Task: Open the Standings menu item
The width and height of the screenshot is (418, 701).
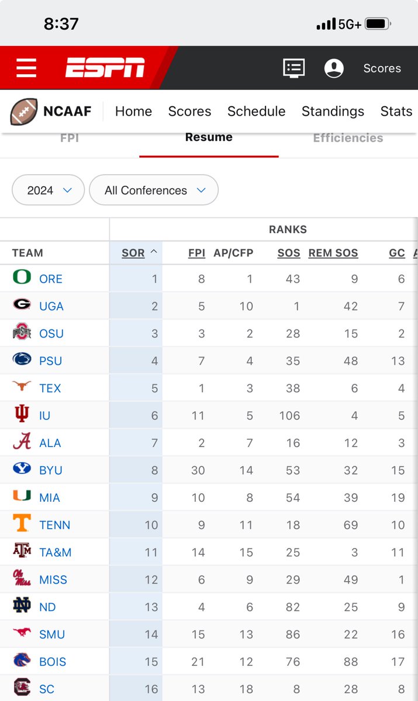Action: [333, 111]
